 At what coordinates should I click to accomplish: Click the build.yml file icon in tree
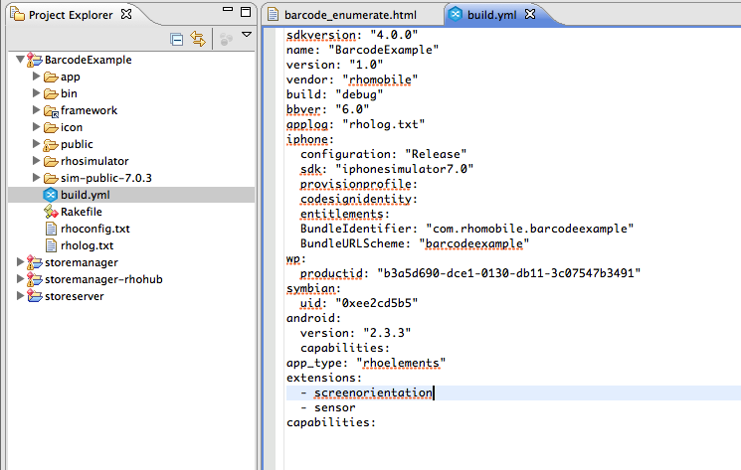50,195
